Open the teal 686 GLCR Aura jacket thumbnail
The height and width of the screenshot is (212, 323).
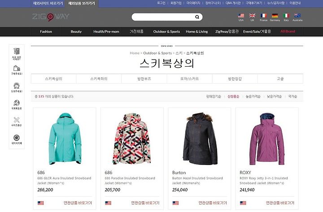coord(65,139)
